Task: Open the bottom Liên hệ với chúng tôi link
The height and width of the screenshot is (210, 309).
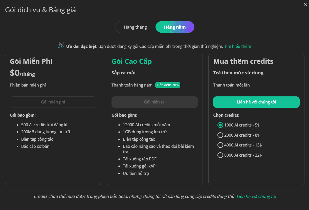Action: point(256,196)
